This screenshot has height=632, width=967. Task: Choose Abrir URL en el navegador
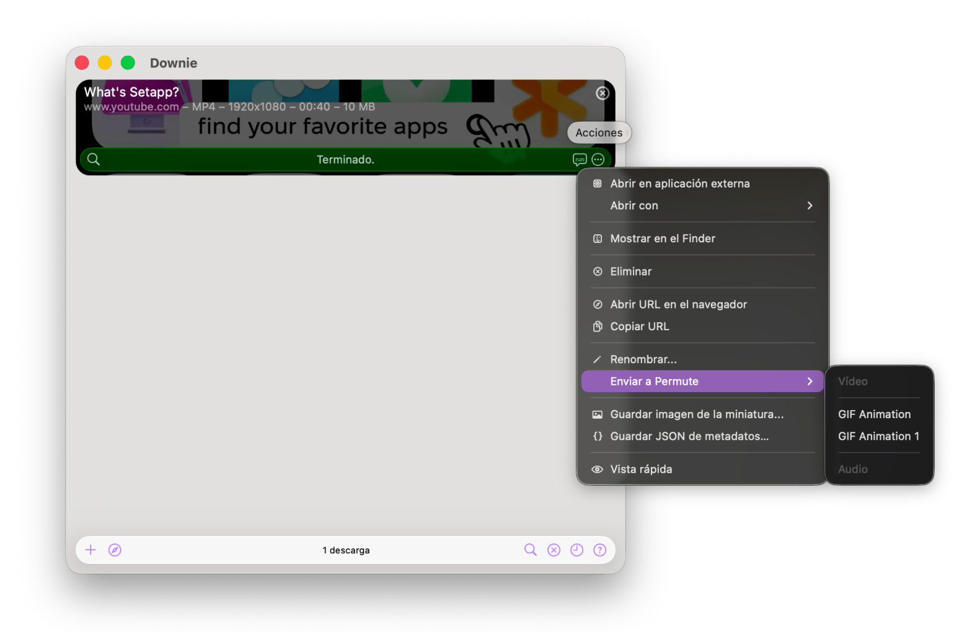tap(702, 304)
